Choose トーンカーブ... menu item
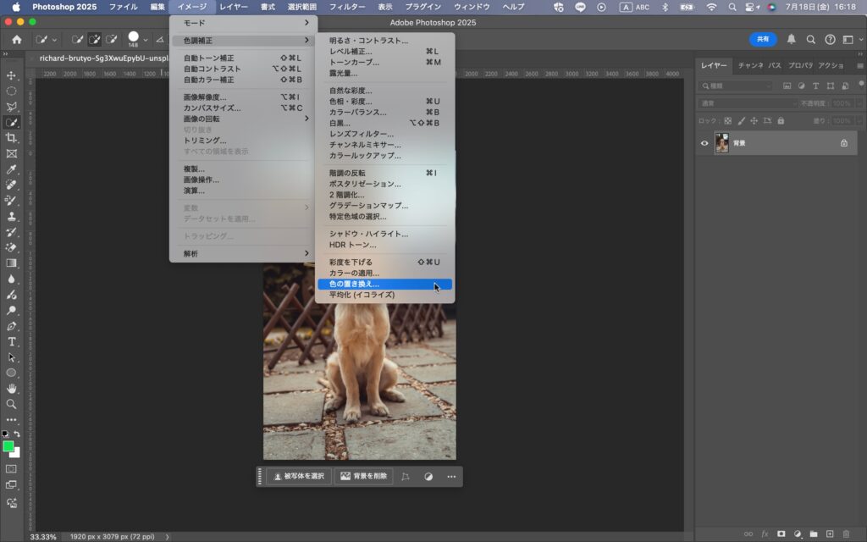867x542 pixels. click(x=385, y=62)
